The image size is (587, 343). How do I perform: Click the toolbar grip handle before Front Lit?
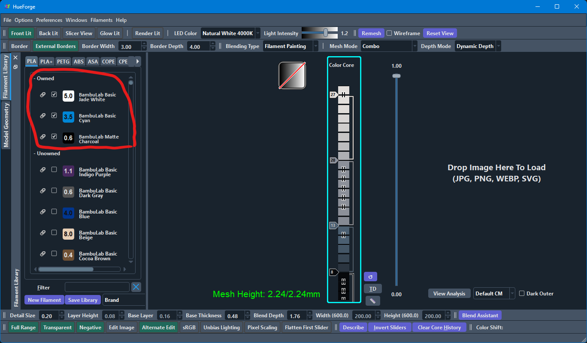point(5,33)
